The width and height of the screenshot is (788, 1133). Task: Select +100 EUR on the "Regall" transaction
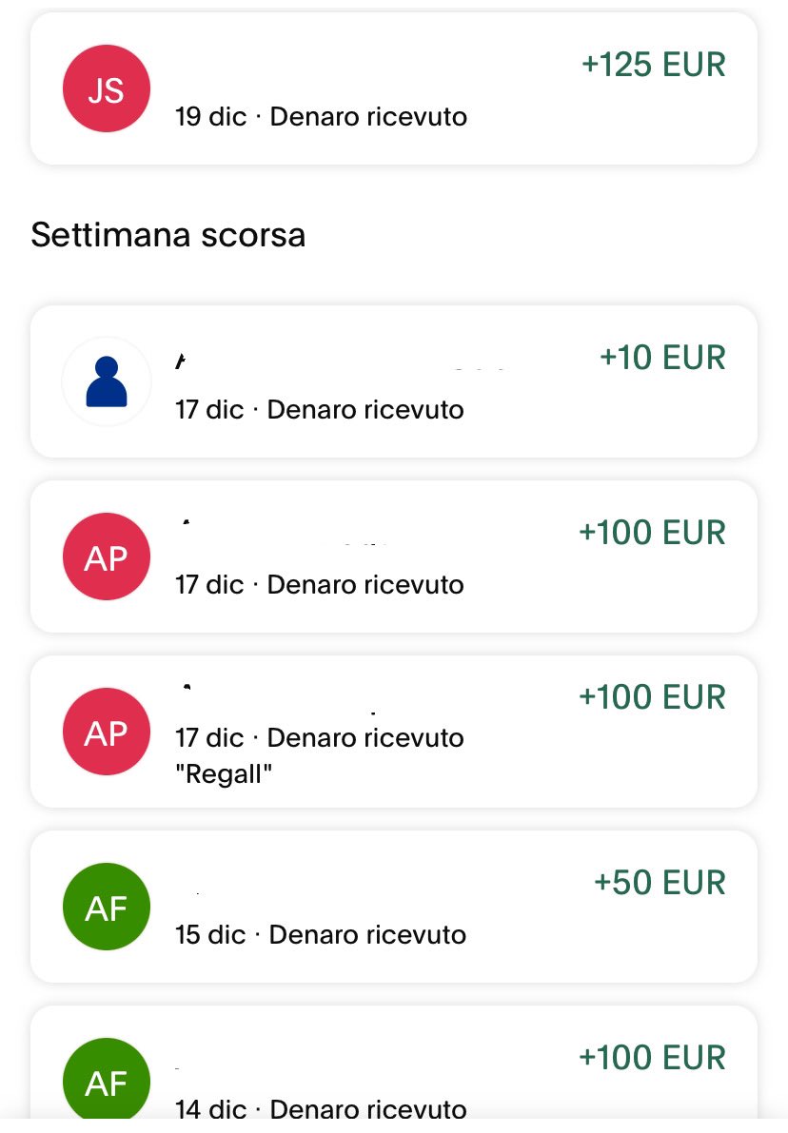coord(652,696)
